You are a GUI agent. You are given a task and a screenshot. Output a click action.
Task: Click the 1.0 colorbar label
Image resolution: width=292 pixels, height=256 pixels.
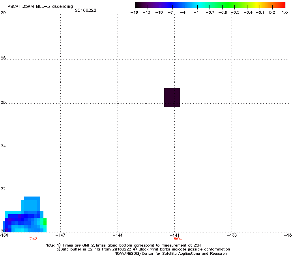(285, 13)
